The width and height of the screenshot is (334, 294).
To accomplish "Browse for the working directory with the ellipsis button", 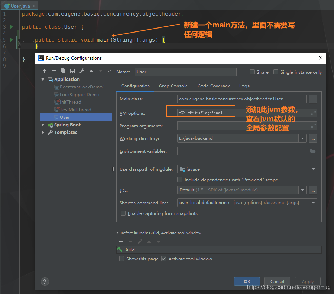I will (x=313, y=138).
